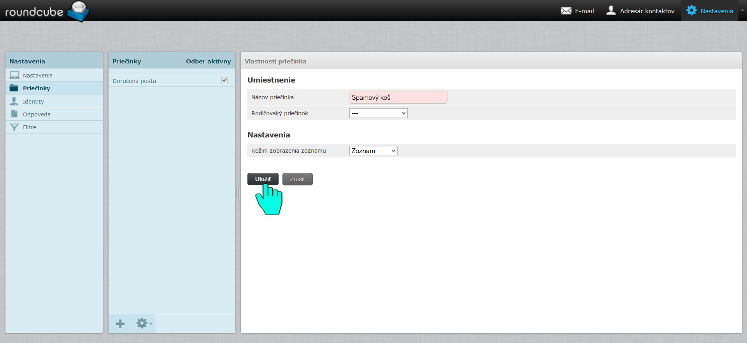
Task: Open the Režim zobrazenia zoznamu dropdown
Action: pyautogui.click(x=373, y=151)
